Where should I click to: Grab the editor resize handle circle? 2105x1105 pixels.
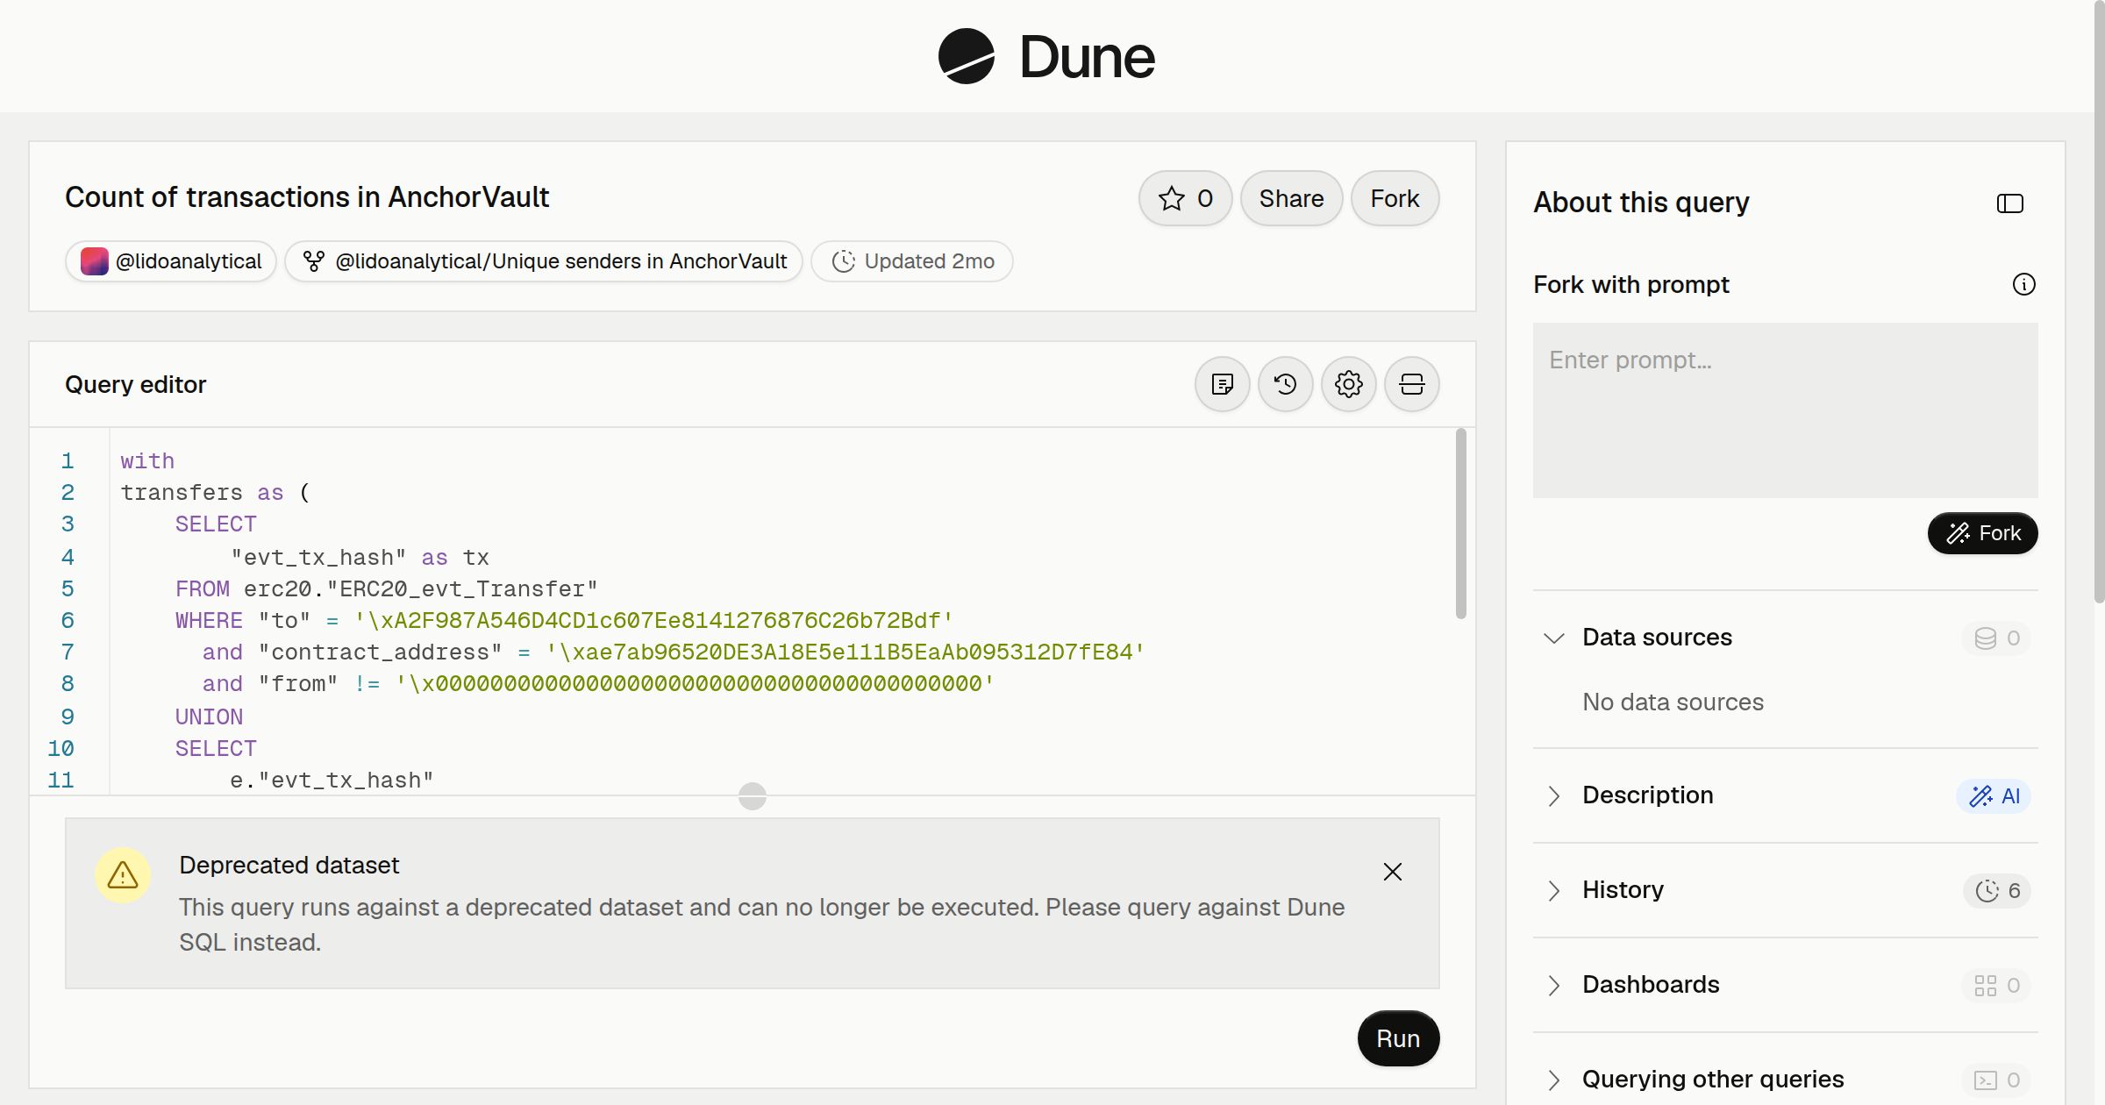click(x=753, y=796)
